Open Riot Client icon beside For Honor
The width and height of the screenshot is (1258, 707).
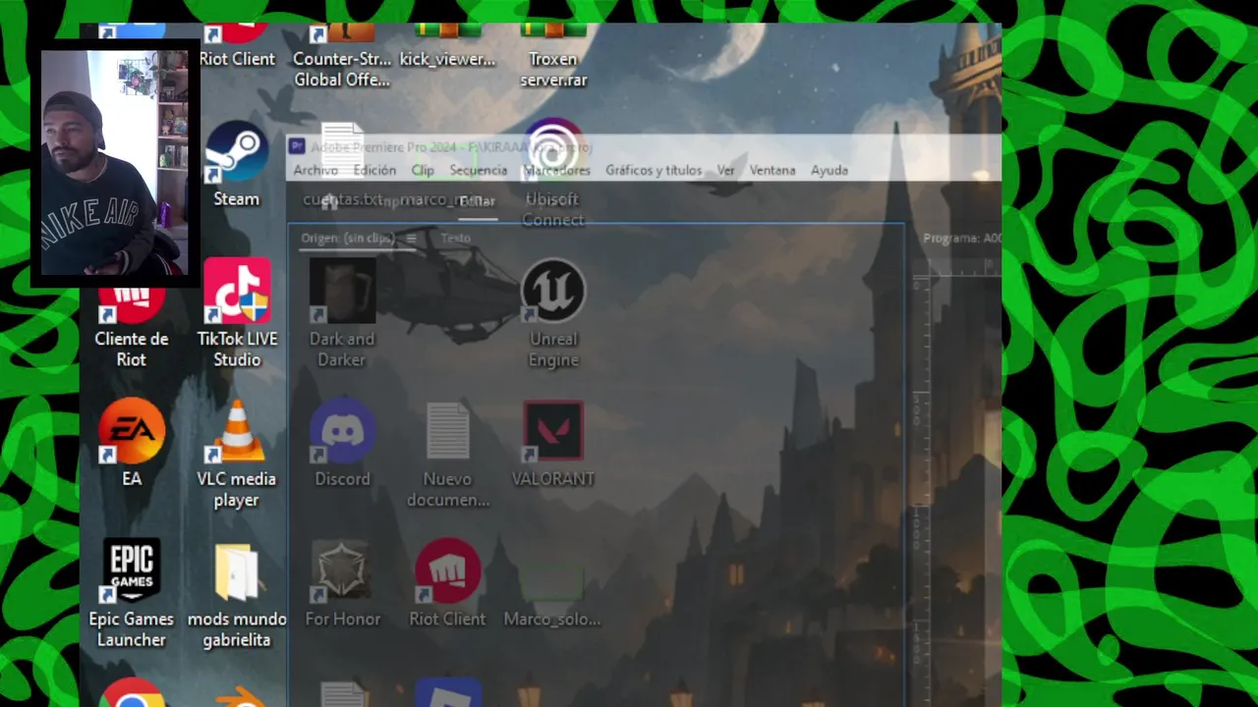point(448,582)
